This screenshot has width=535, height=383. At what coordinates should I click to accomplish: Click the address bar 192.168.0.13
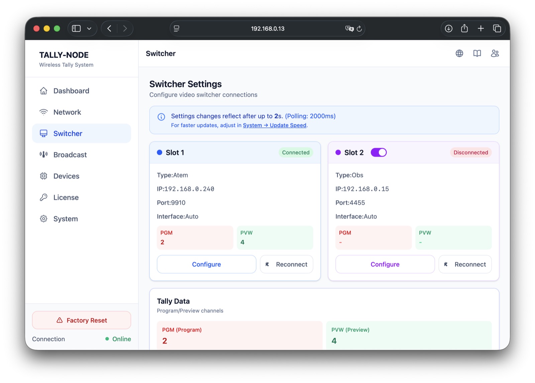(267, 29)
